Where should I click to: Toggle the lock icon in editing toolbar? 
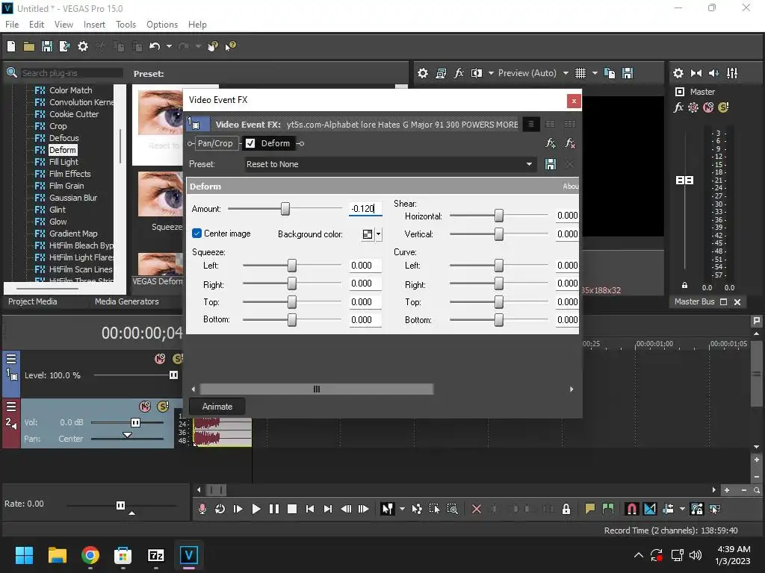coord(566,509)
